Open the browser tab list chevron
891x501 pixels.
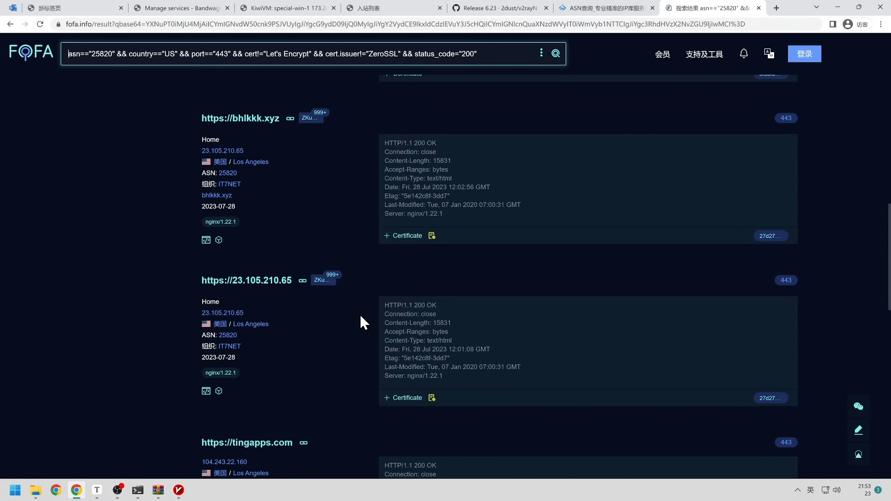point(816,7)
